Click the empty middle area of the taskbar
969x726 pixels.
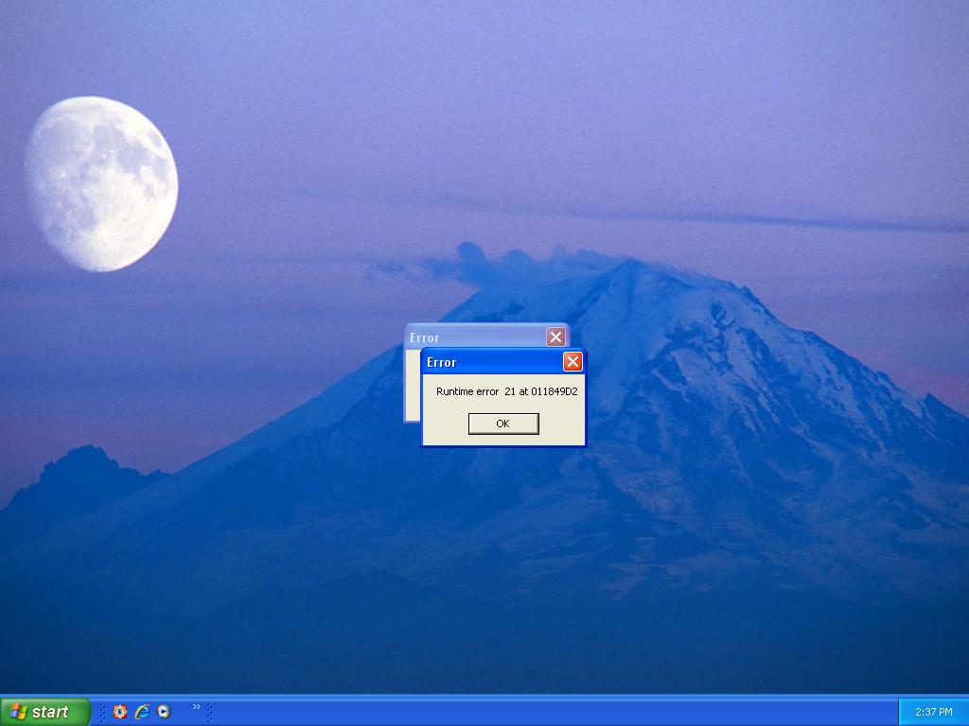tap(549, 712)
